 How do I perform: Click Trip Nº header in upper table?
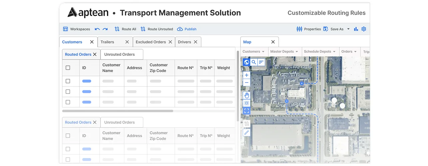pos(206,68)
